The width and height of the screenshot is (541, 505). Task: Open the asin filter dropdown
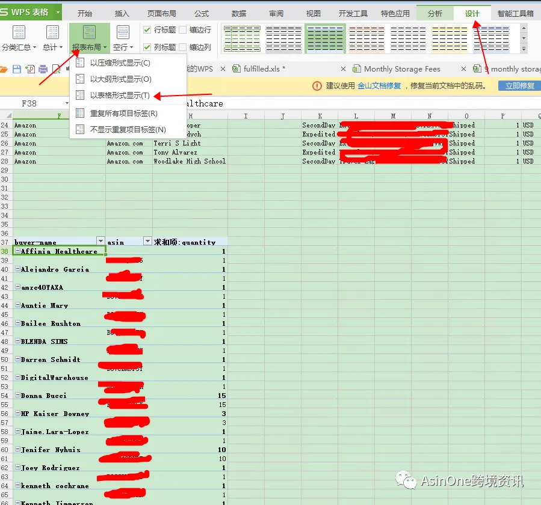click(x=147, y=241)
